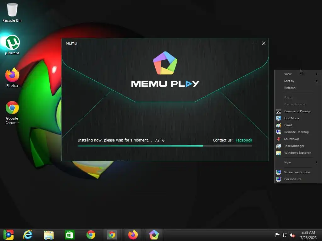Image resolution: width=322 pixels, height=241 pixels.
Task: Open Action Center flag tray icon
Action: tap(277, 235)
